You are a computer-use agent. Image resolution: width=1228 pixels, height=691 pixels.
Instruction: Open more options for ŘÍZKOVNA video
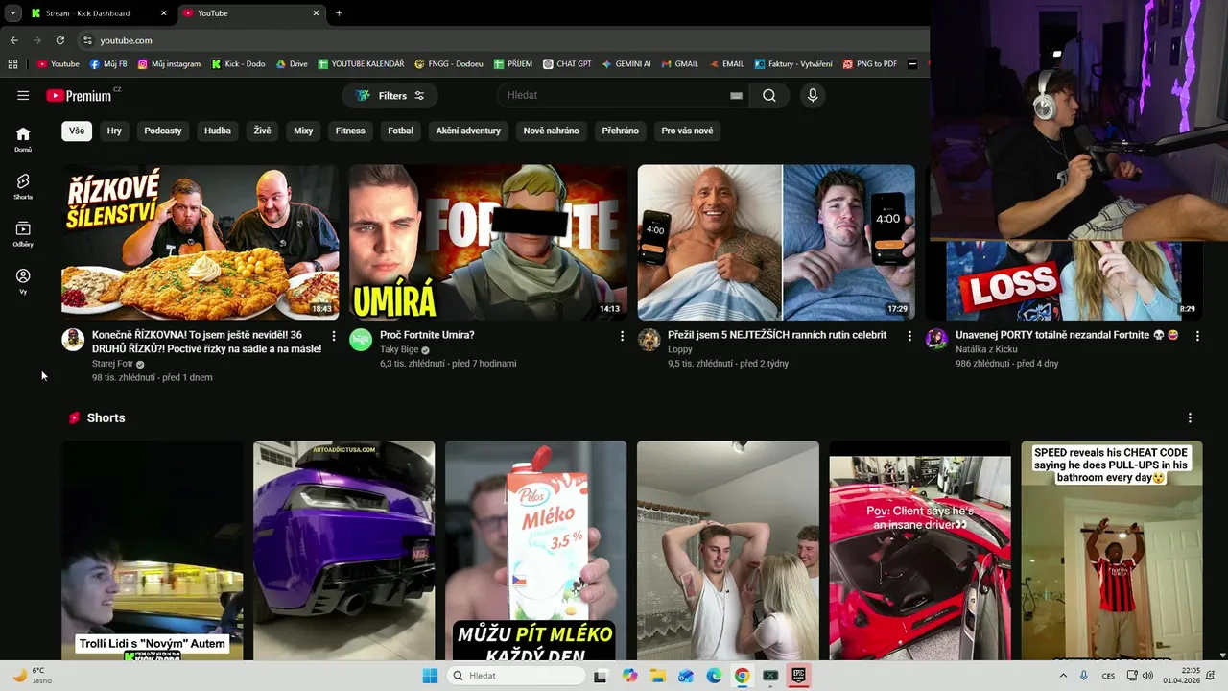[334, 336]
